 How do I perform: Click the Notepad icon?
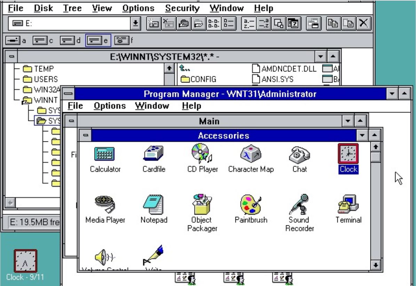pyautogui.click(x=154, y=205)
